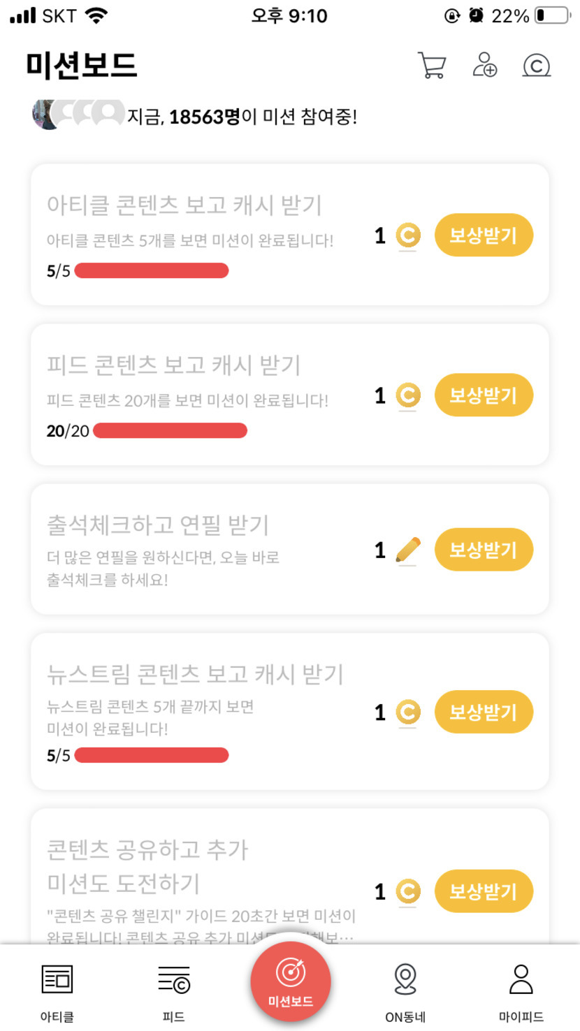
Task: Tap the participant avatars thumbnail
Action: pos(78,113)
